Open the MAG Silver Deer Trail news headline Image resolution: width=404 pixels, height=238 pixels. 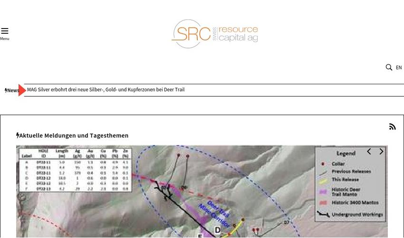pos(106,90)
